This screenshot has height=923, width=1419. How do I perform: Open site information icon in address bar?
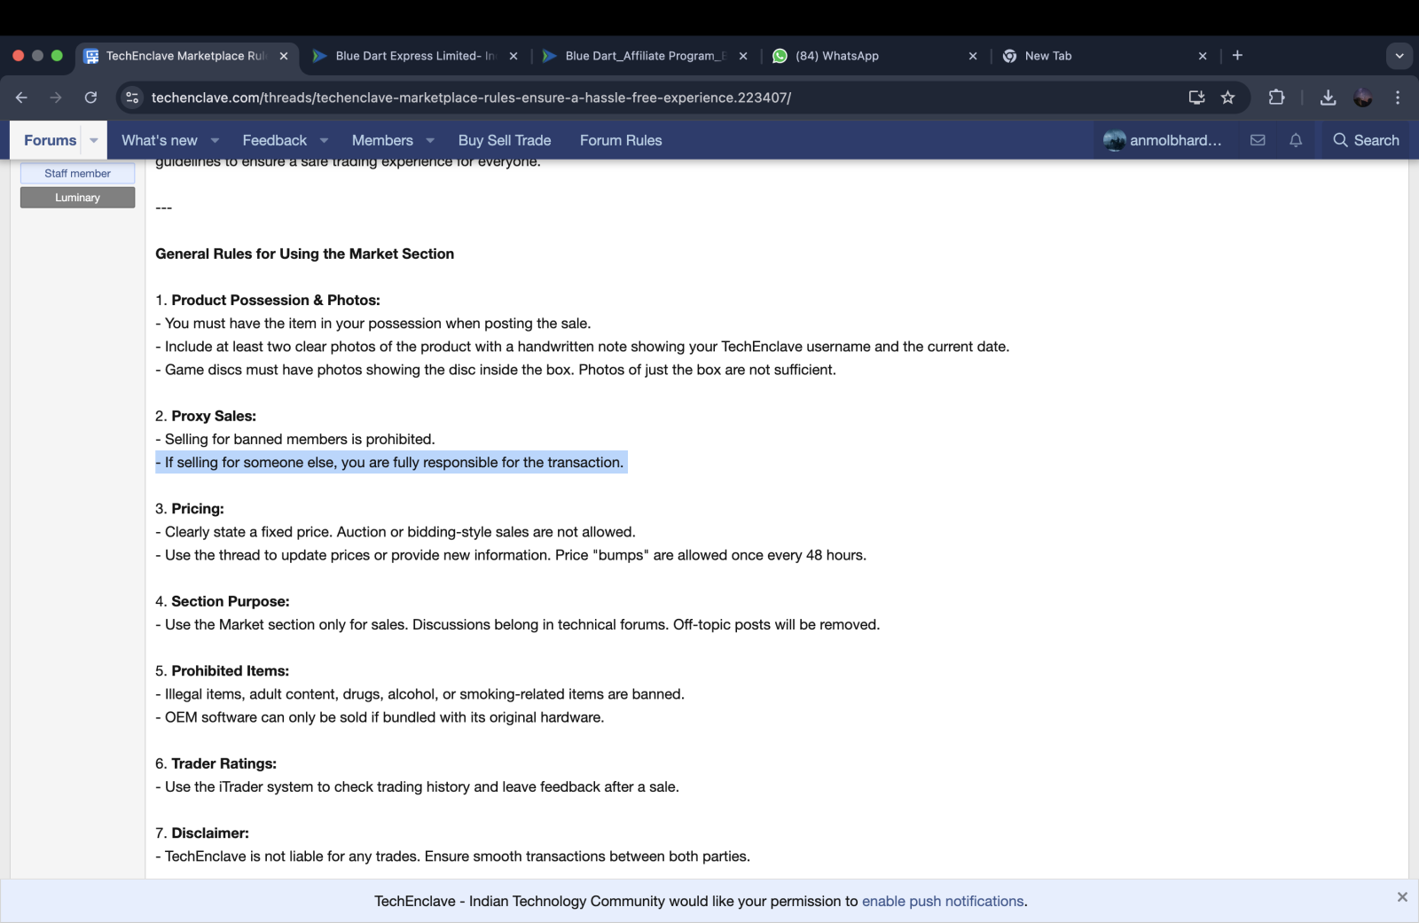(132, 98)
